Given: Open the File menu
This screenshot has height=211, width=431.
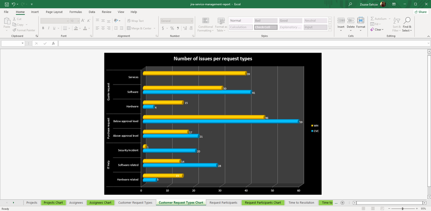Looking at the screenshot, I should 6,12.
